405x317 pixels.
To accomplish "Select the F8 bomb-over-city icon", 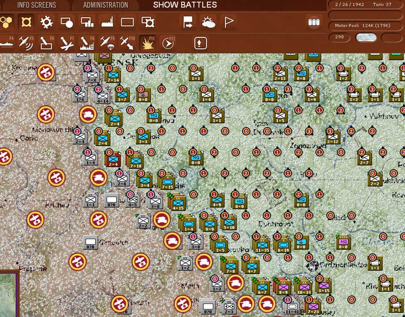I will click(x=87, y=43).
